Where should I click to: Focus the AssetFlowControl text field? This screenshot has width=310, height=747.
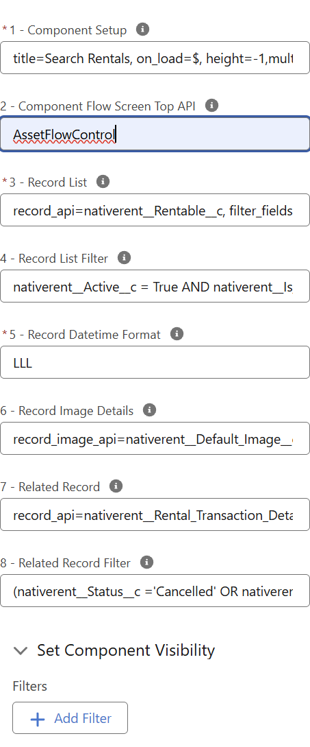coord(155,135)
